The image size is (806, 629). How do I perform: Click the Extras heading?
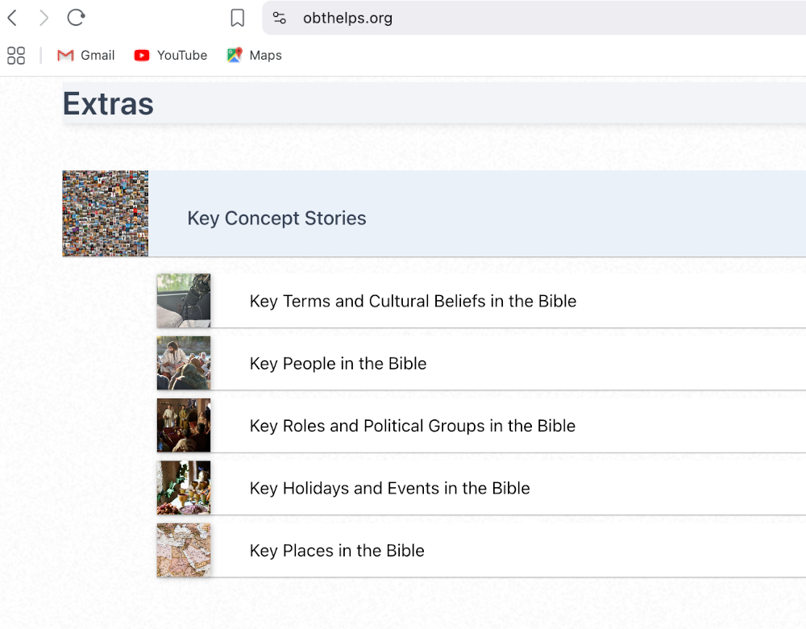pyautogui.click(x=108, y=104)
